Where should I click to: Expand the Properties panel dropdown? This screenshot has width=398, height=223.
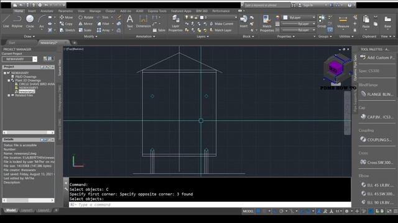point(286,37)
